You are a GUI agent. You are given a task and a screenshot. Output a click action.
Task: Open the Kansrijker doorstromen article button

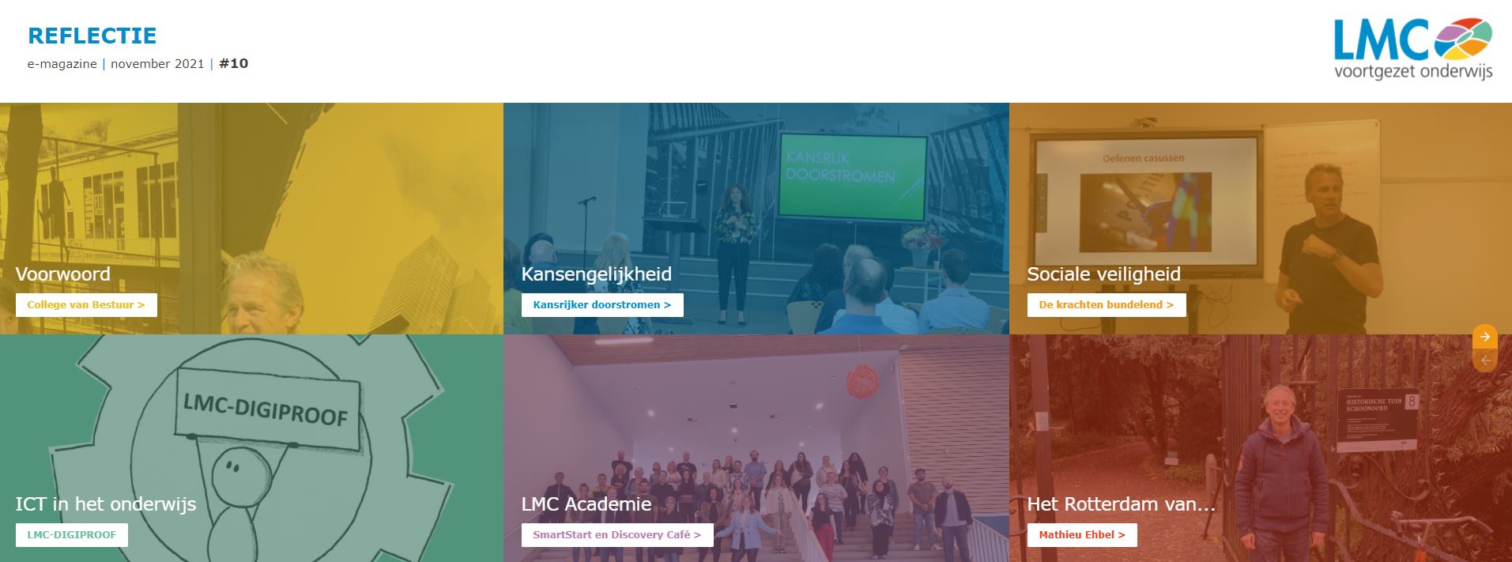(602, 305)
